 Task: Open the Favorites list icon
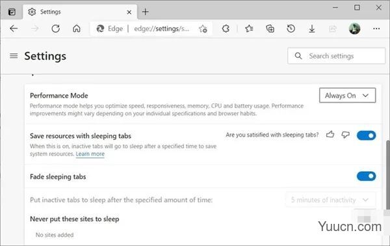point(249,29)
